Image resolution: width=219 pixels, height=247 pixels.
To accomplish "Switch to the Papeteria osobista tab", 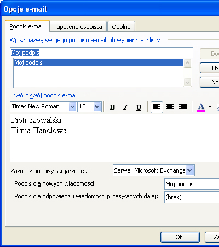I will pos(78,27).
